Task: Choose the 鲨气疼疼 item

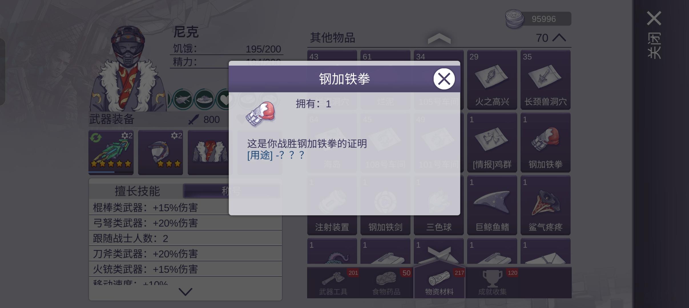Action: (545, 205)
